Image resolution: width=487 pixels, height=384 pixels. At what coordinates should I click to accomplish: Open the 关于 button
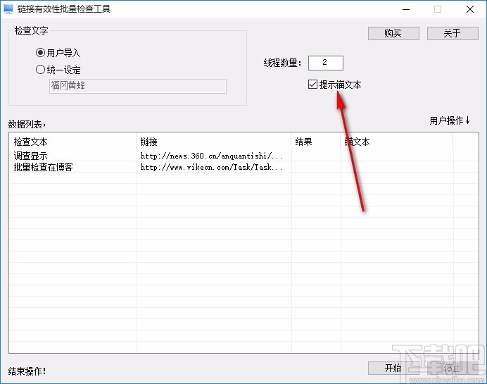pos(453,33)
